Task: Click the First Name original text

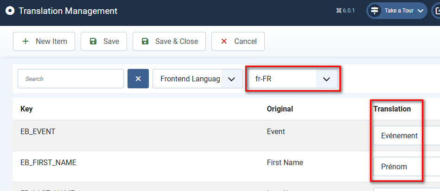Action: coord(285,162)
